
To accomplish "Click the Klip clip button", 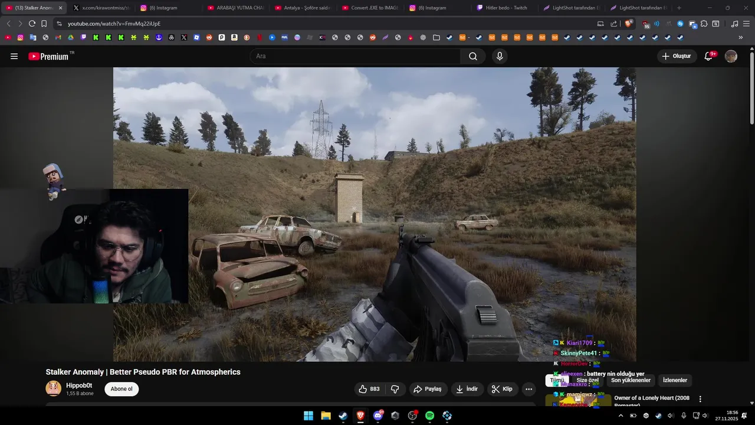I will (503, 389).
